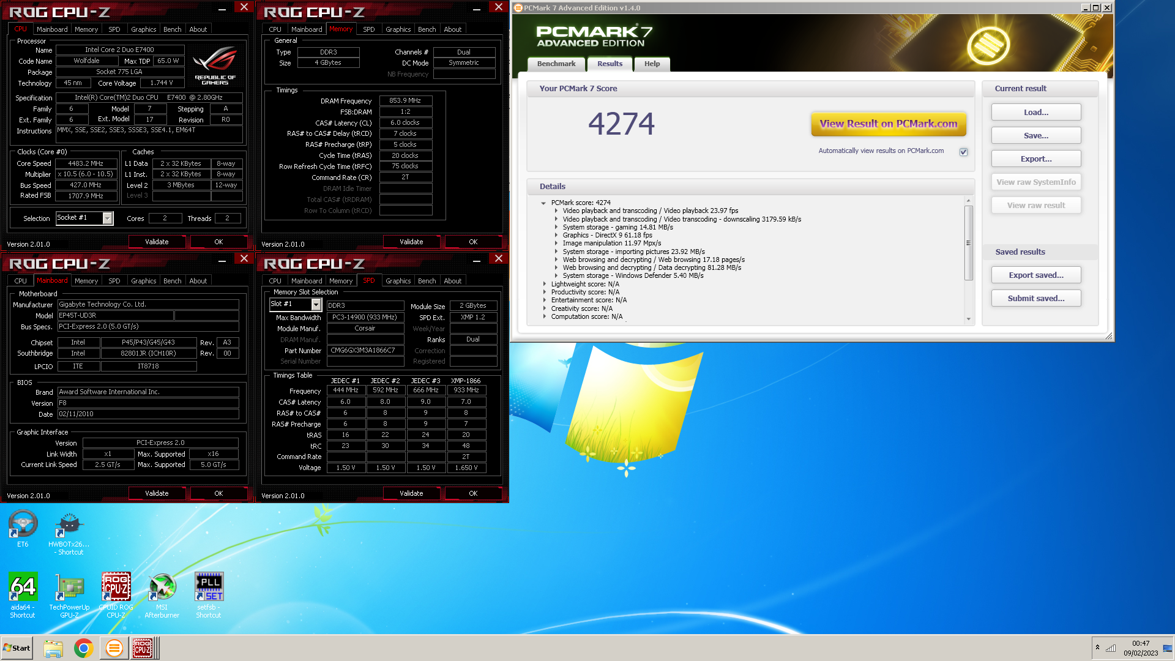Click the Submit saved... button
1175x661 pixels.
click(1036, 298)
